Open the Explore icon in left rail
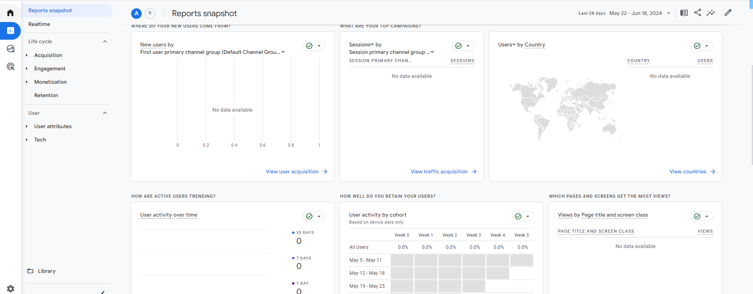Viewport: 753px width, 294px height. pyautogui.click(x=11, y=49)
